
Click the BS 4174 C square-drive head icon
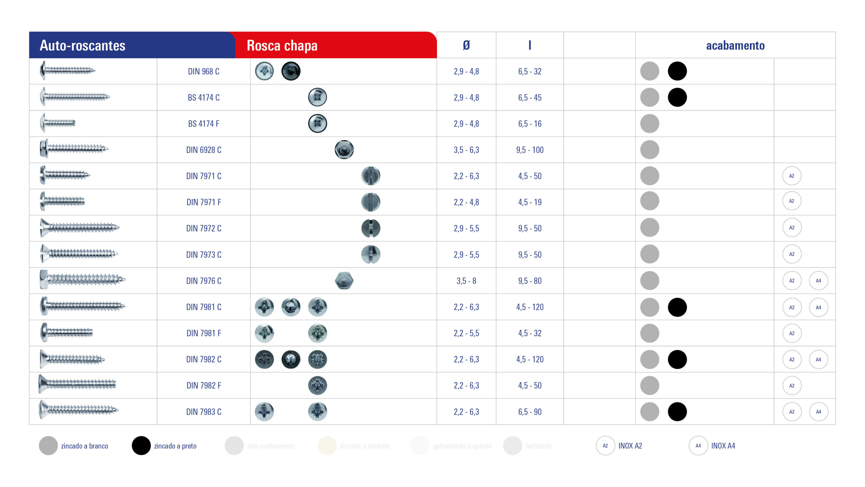pyautogui.click(x=317, y=97)
